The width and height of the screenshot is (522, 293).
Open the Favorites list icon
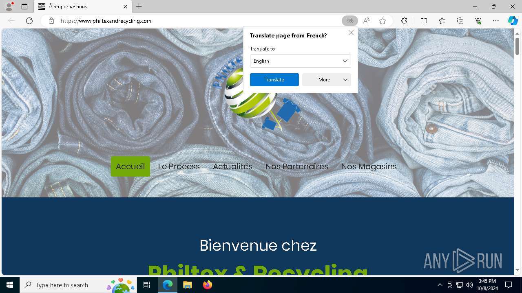pos(442,21)
